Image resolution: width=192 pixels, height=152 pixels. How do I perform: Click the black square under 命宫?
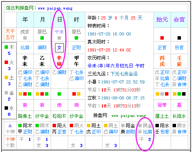click(179, 38)
